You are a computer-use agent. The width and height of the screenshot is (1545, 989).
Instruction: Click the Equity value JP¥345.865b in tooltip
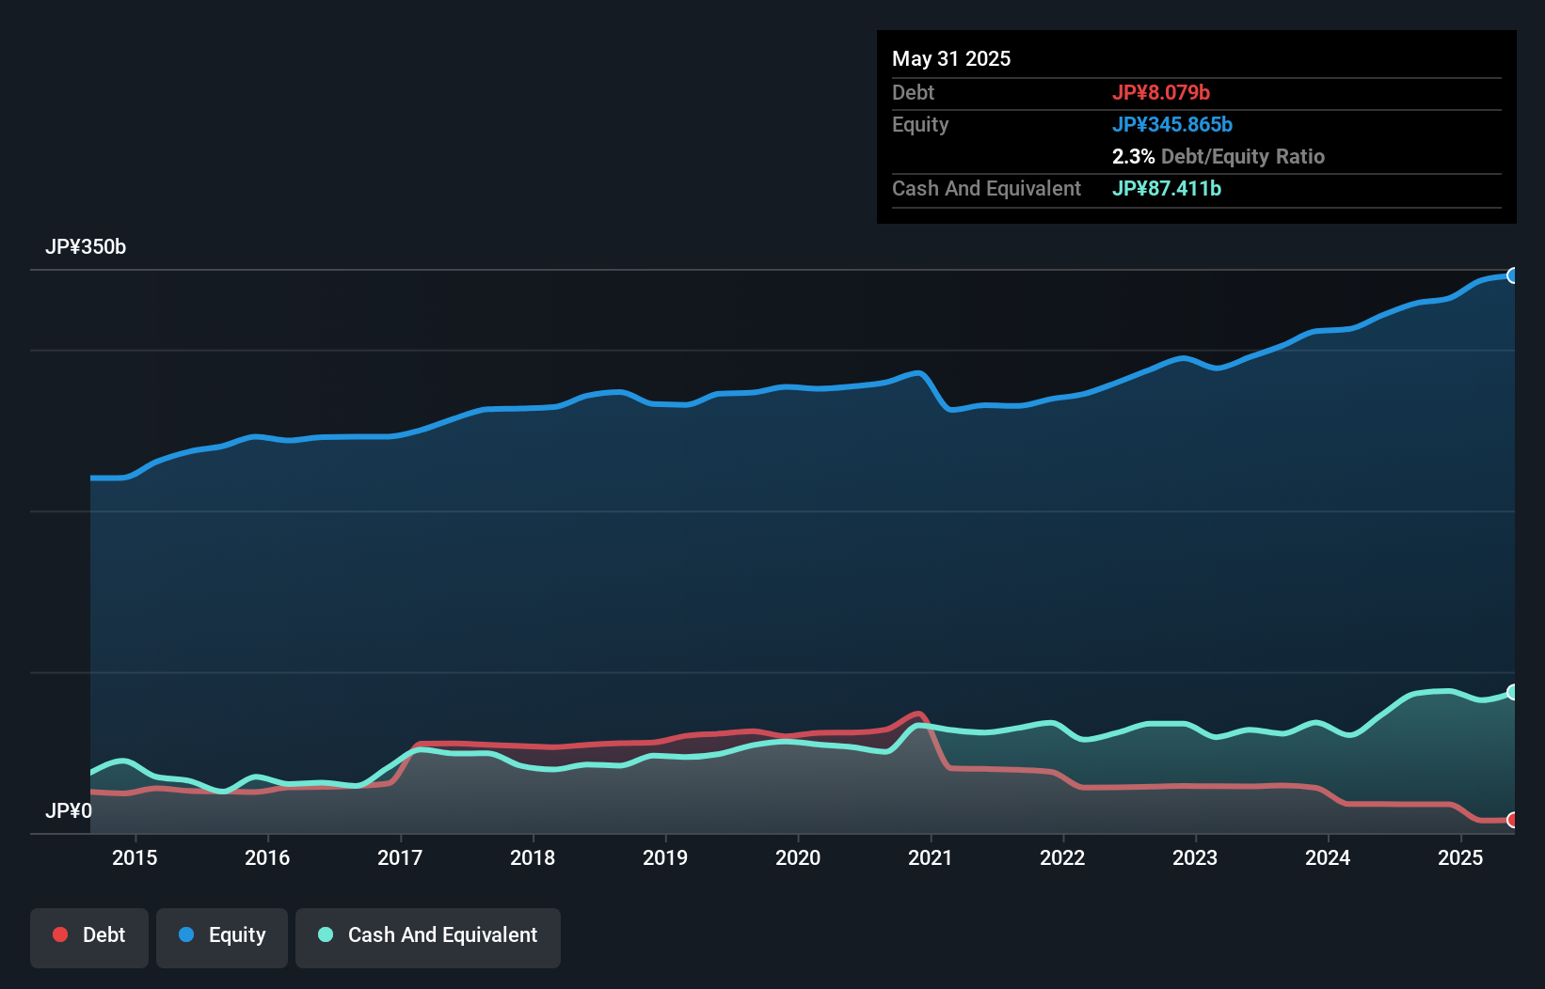coord(1172,125)
